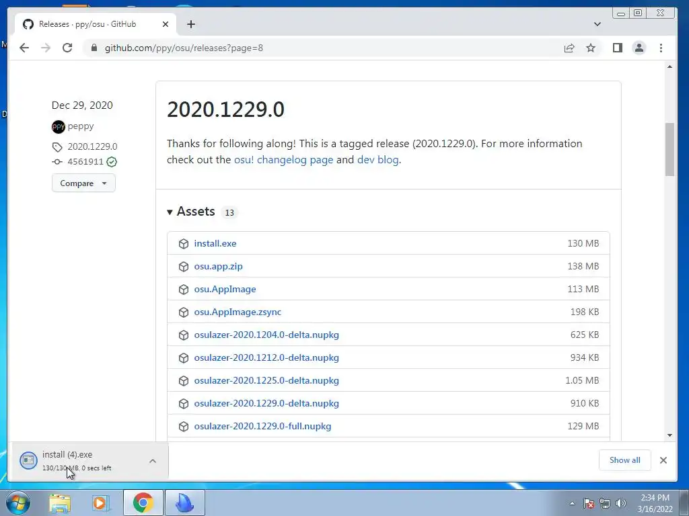Bookmark this page with the star

[591, 48]
